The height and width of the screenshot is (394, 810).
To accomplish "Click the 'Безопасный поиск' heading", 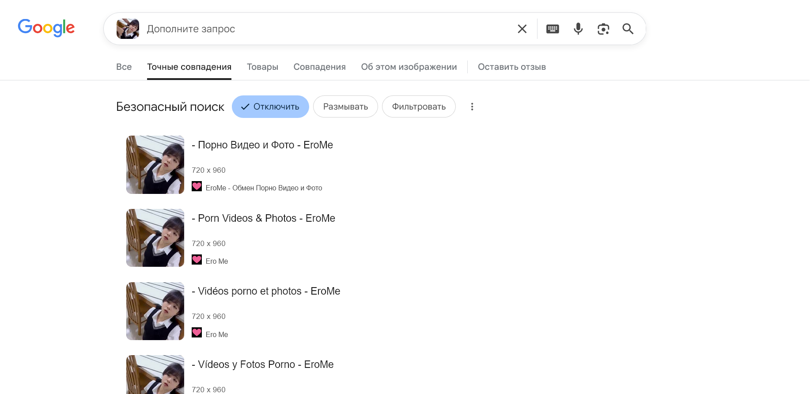I will 170,107.
